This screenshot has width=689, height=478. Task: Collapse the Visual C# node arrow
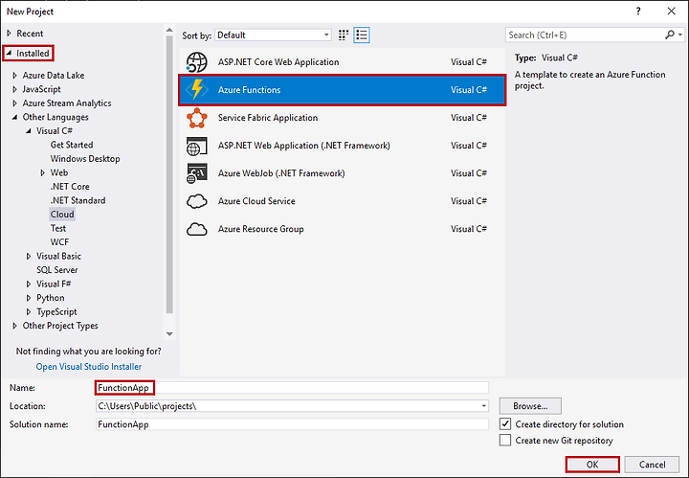(x=29, y=131)
